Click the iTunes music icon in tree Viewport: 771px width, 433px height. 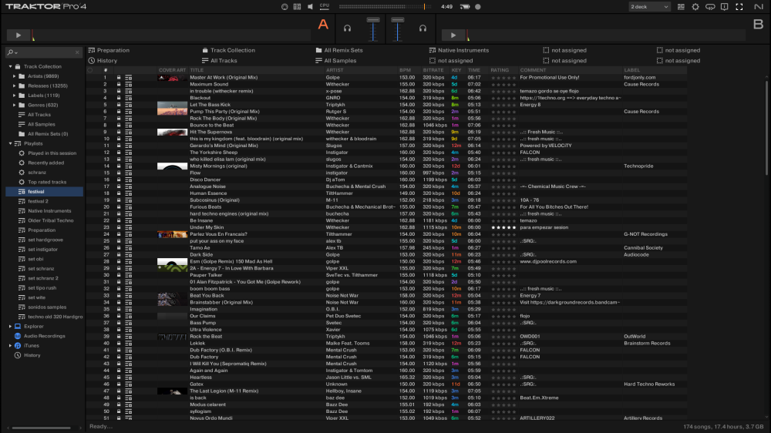(18, 345)
